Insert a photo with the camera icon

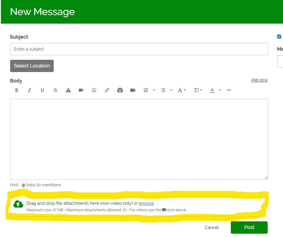pos(120,90)
